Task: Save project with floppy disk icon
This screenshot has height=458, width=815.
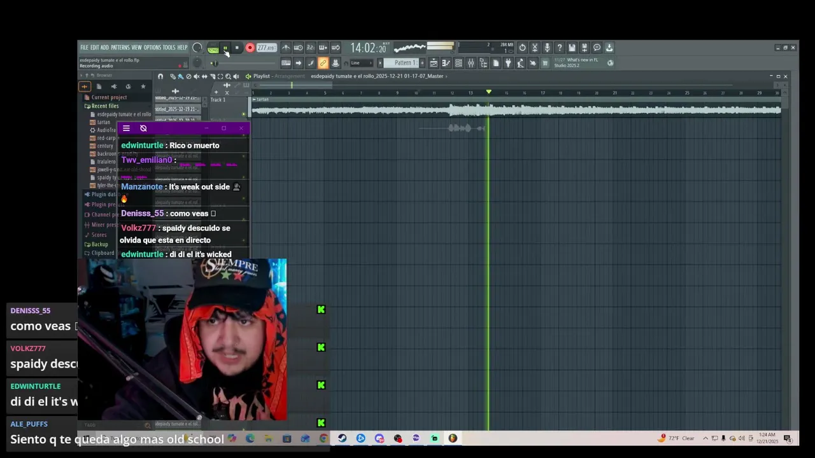Action: (572, 48)
